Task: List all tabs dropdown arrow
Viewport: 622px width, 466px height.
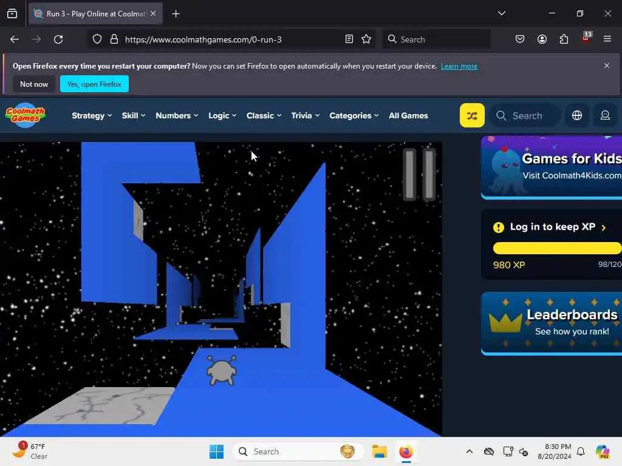Action: [x=501, y=13]
